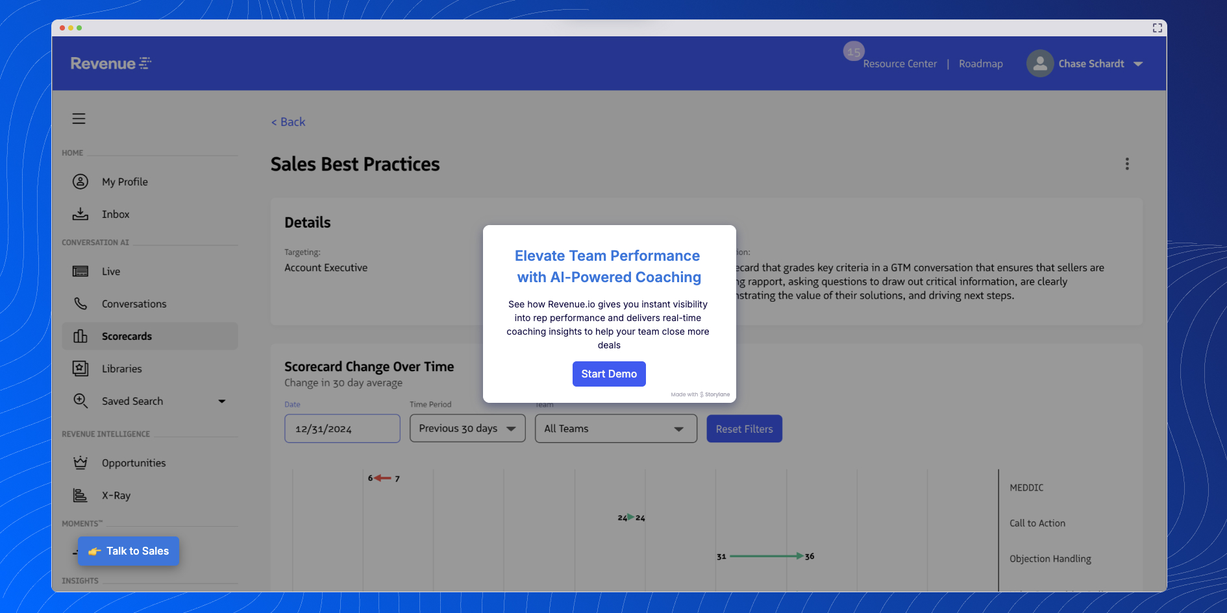This screenshot has height=613, width=1227.
Task: Collapse the sidebar with the hamburger menu
Action: coord(79,119)
